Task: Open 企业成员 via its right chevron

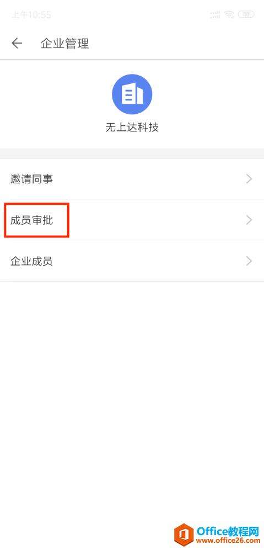Action: pyautogui.click(x=249, y=261)
